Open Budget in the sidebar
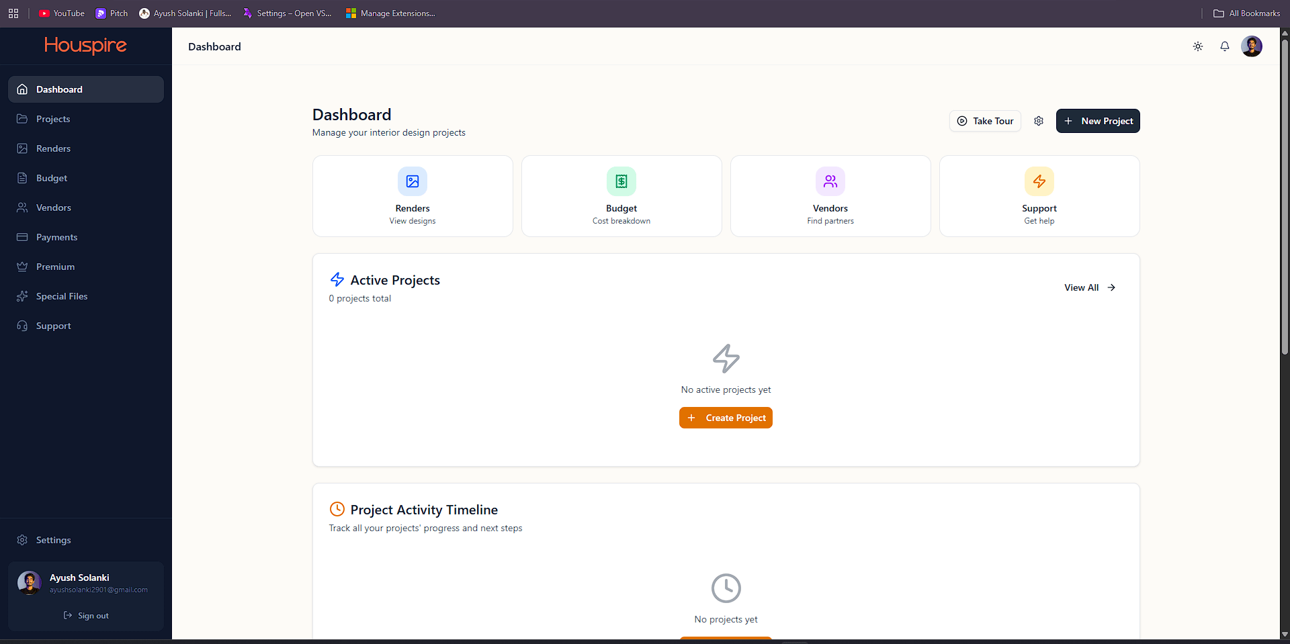Screen dimensions: 1290x644 [86, 178]
